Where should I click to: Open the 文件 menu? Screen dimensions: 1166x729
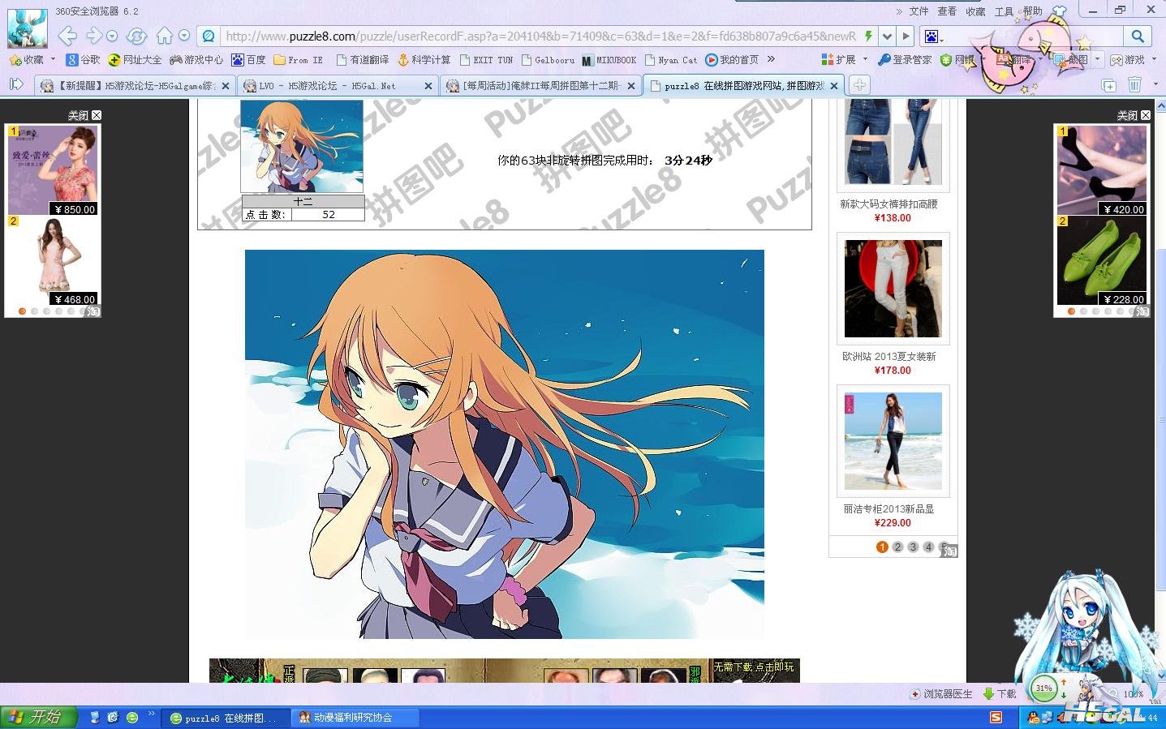coord(919,11)
